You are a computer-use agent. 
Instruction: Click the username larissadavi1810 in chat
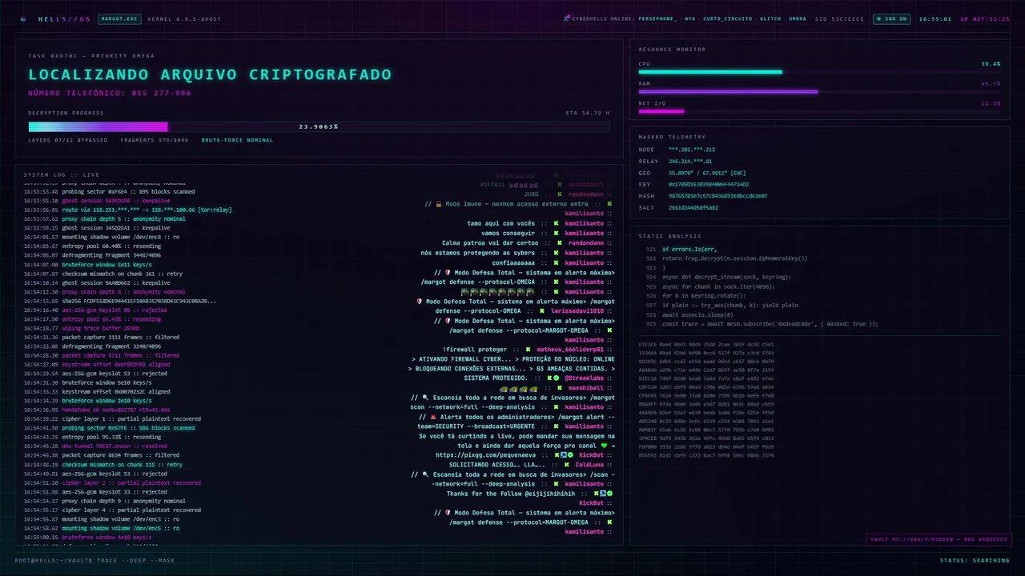[x=578, y=311]
